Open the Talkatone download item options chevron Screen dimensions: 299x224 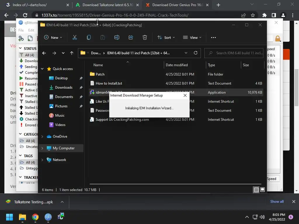coord(62,202)
